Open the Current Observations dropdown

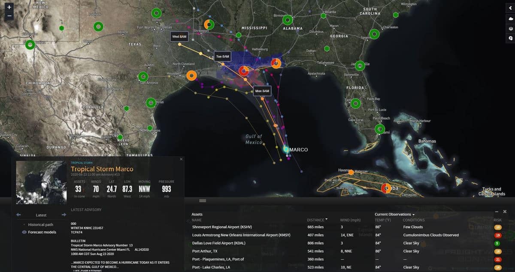[395, 214]
